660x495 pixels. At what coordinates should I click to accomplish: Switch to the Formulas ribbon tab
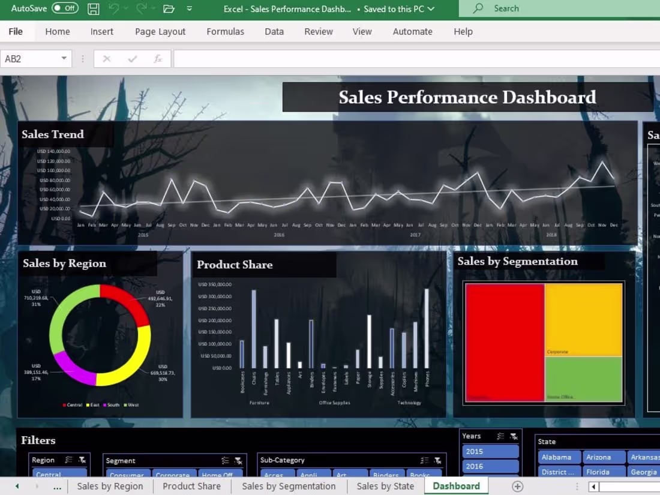[x=225, y=31]
